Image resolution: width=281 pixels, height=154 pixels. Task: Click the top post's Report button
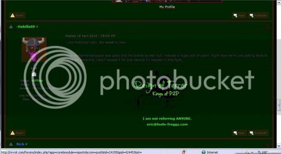click(17, 15)
